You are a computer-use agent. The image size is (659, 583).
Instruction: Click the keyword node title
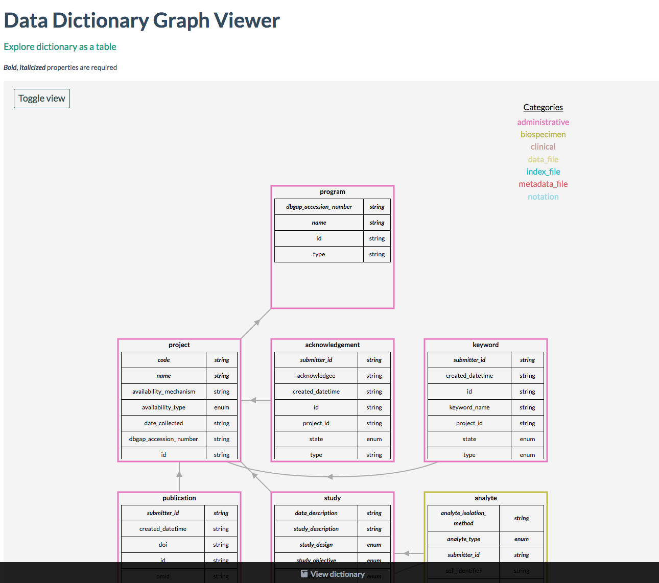(486, 345)
